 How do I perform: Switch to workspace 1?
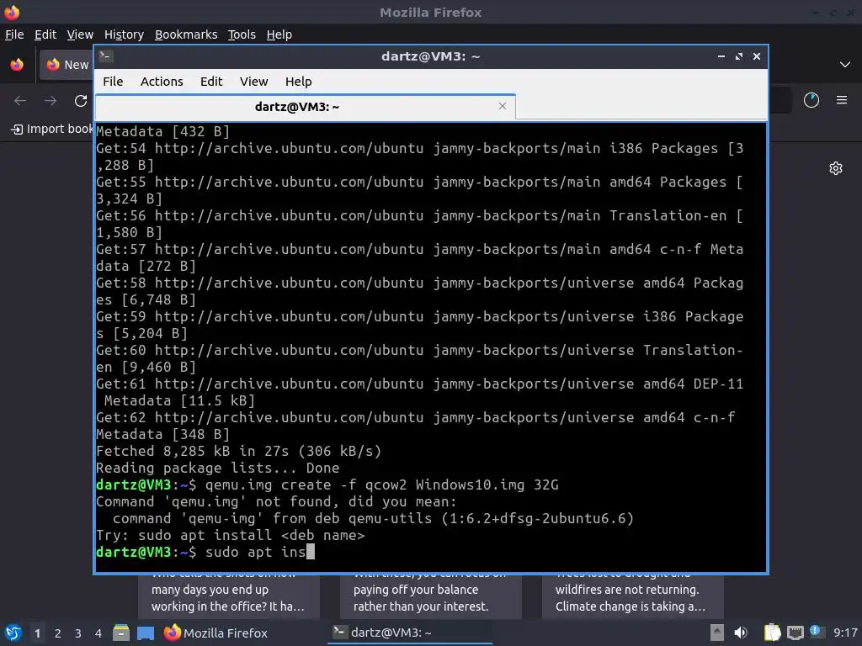point(37,633)
